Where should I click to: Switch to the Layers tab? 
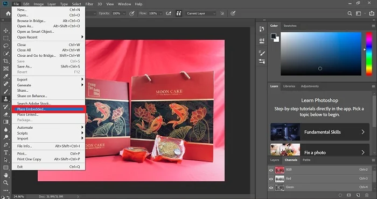coord(275,160)
